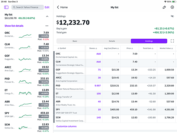Tap the $12,232.70 holdings total
This screenshot has width=177, height=133.
pyautogui.click(x=73, y=22)
